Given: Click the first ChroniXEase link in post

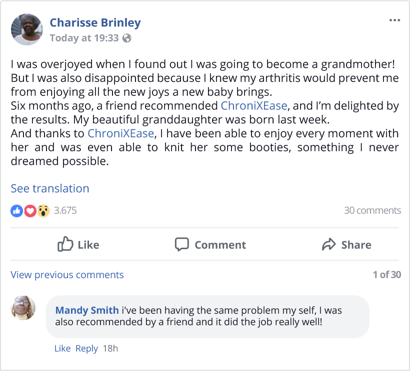Looking at the screenshot, I should 254,106.
